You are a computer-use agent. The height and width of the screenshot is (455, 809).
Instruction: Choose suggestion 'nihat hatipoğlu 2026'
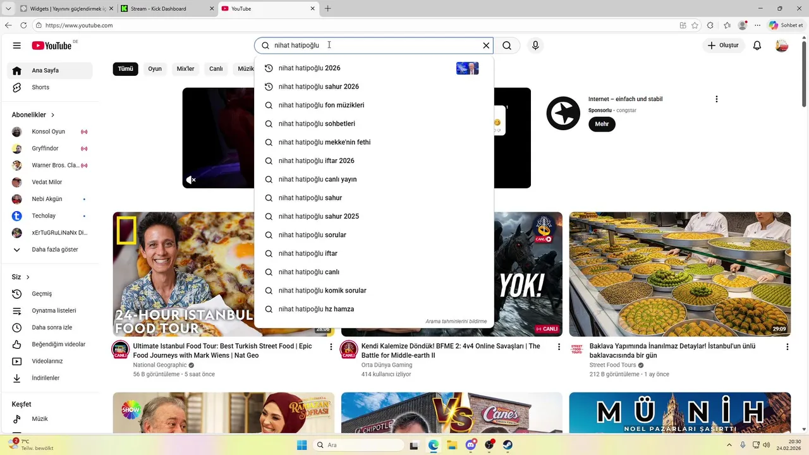pyautogui.click(x=374, y=68)
